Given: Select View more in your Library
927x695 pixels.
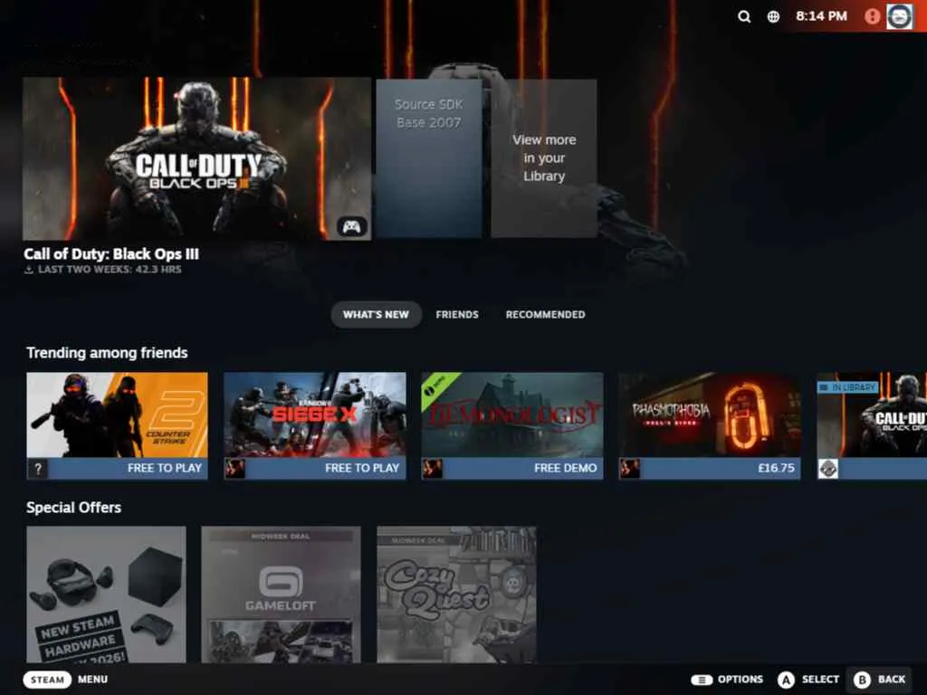Looking at the screenshot, I should coord(544,158).
